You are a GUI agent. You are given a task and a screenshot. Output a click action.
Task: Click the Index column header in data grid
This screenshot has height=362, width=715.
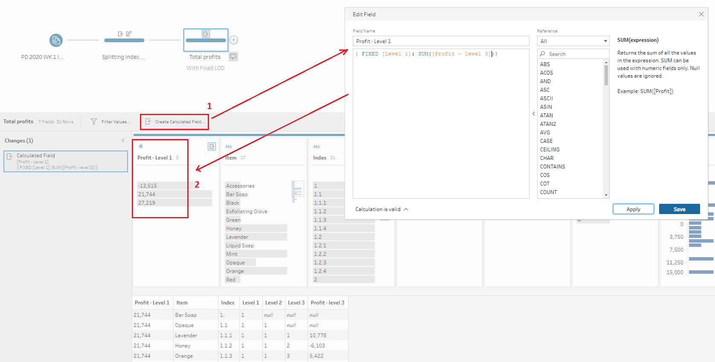point(228,303)
